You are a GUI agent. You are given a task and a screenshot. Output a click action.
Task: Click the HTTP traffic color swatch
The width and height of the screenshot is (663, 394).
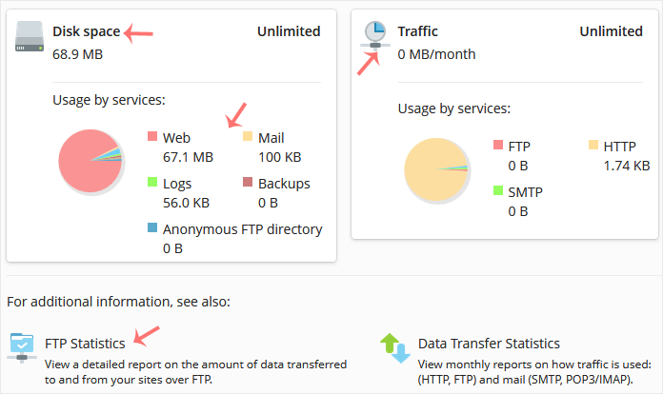point(593,146)
